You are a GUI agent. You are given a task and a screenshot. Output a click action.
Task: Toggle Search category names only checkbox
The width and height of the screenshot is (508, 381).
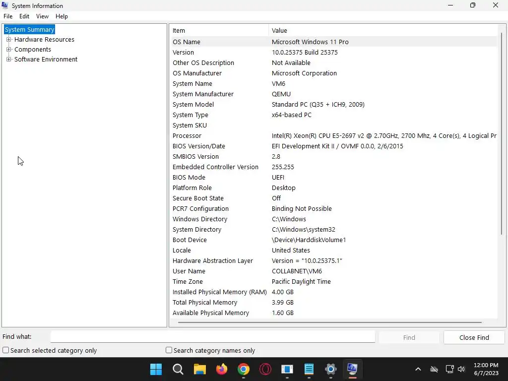(x=169, y=350)
